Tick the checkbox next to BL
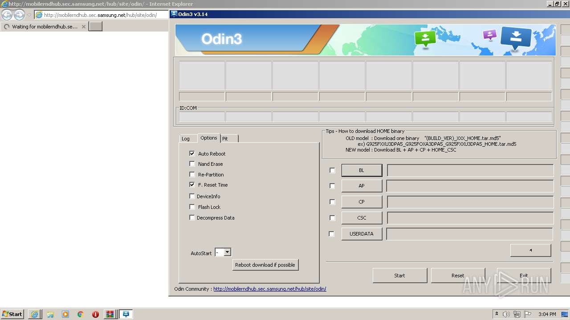Screen dimensions: 570x320 (x=332, y=170)
